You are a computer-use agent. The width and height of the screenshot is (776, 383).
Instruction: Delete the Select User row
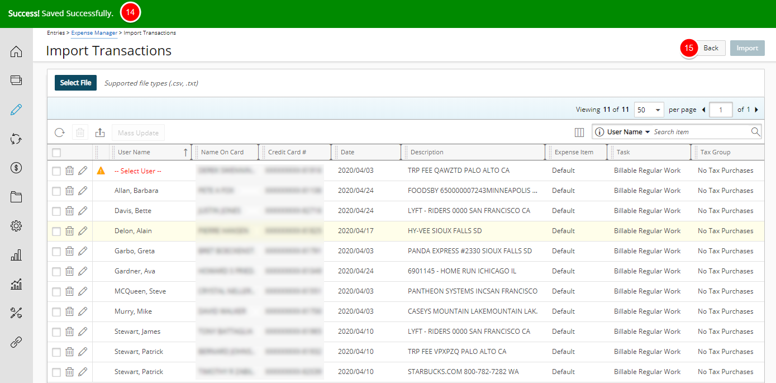click(x=69, y=171)
